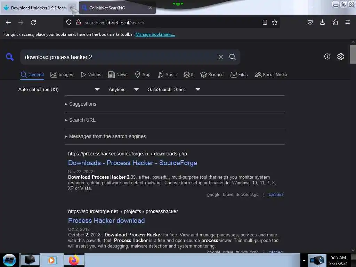This screenshot has height=267, width=356.
Task: Open the Anytime time range dropdown
Action: (x=123, y=89)
